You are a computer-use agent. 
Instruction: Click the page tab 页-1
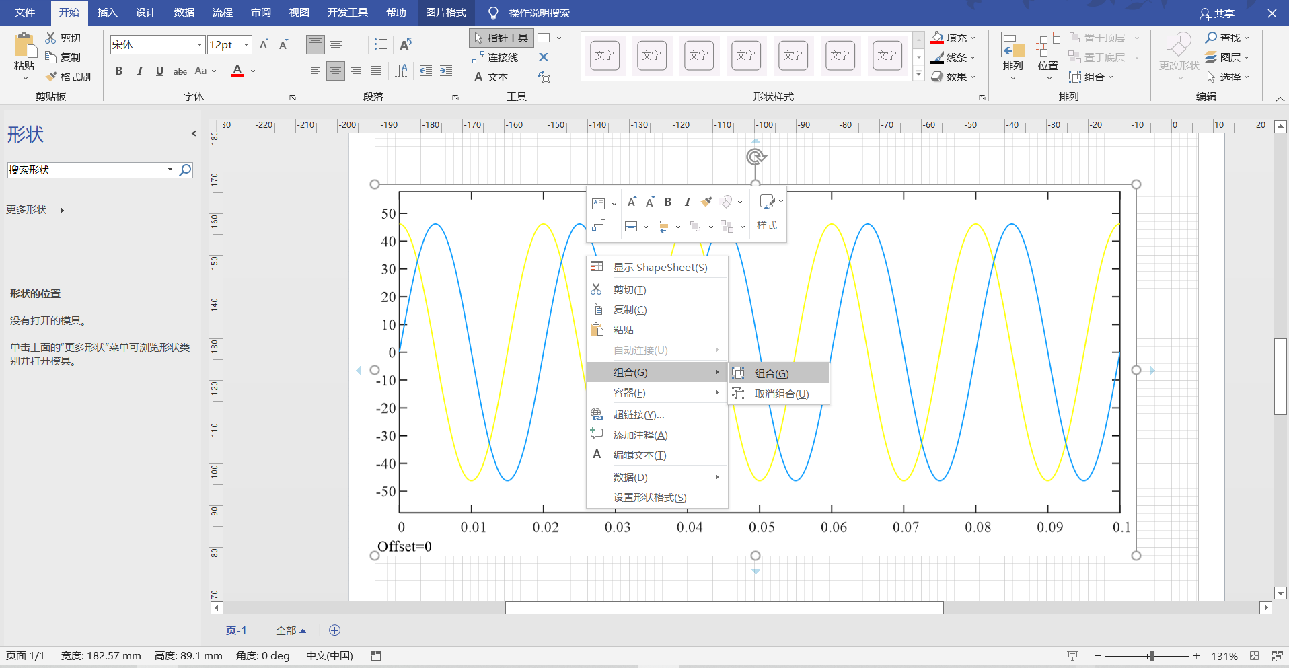pyautogui.click(x=236, y=630)
